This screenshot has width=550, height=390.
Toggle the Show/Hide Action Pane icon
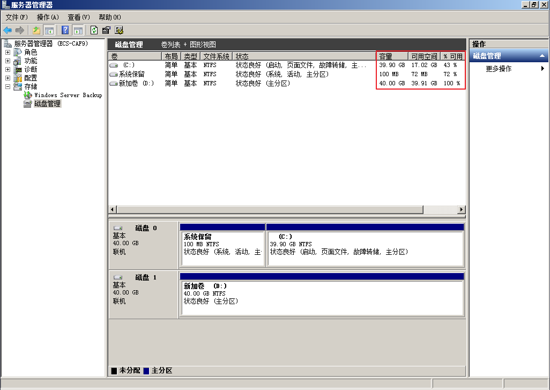78,30
